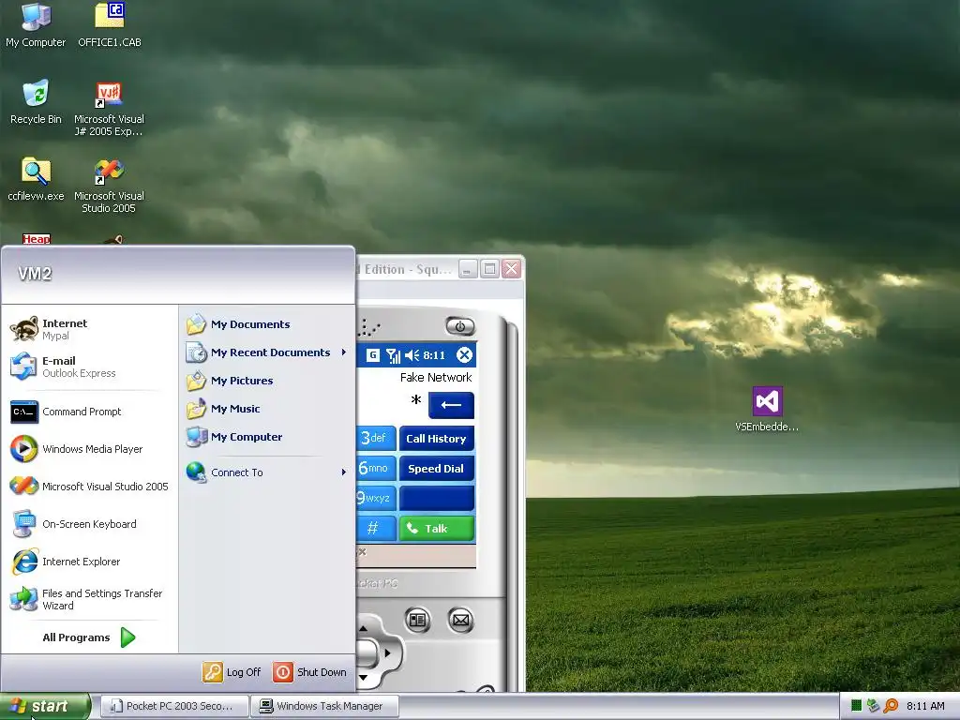
Task: Open OFFICE1.CAB file on desktop
Action: point(110,24)
